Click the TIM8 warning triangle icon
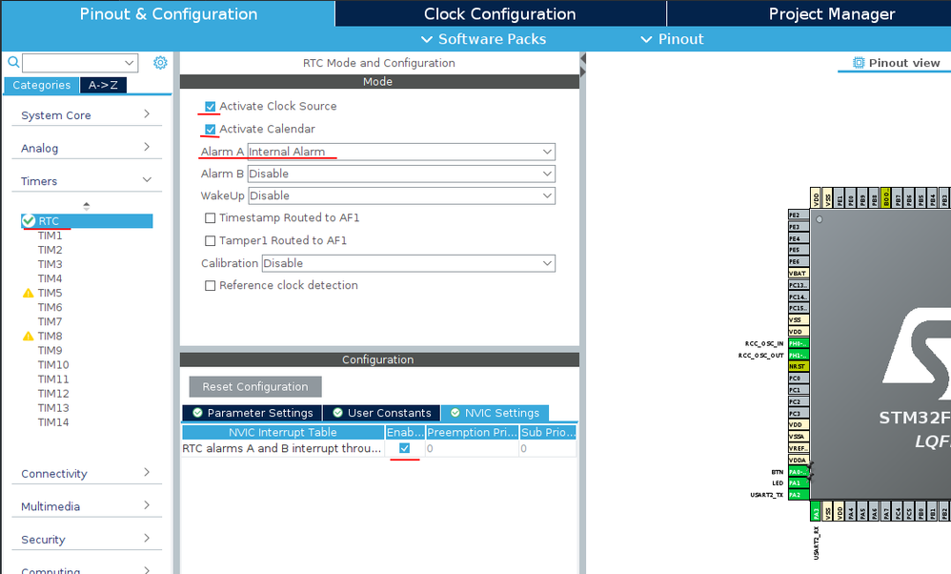This screenshot has width=951, height=574. click(x=28, y=337)
